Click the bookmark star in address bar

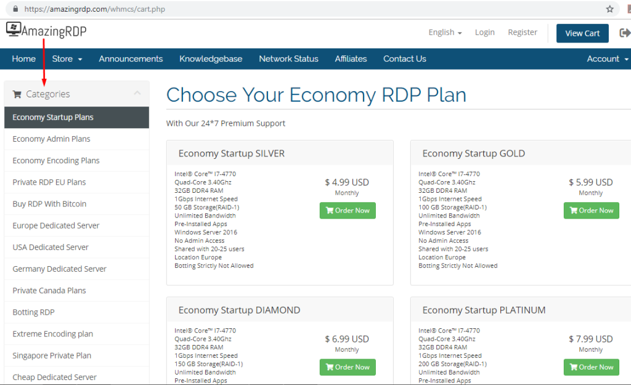tap(610, 9)
